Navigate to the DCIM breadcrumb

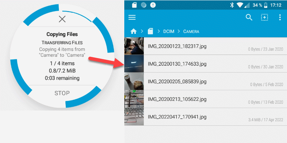[169, 31]
